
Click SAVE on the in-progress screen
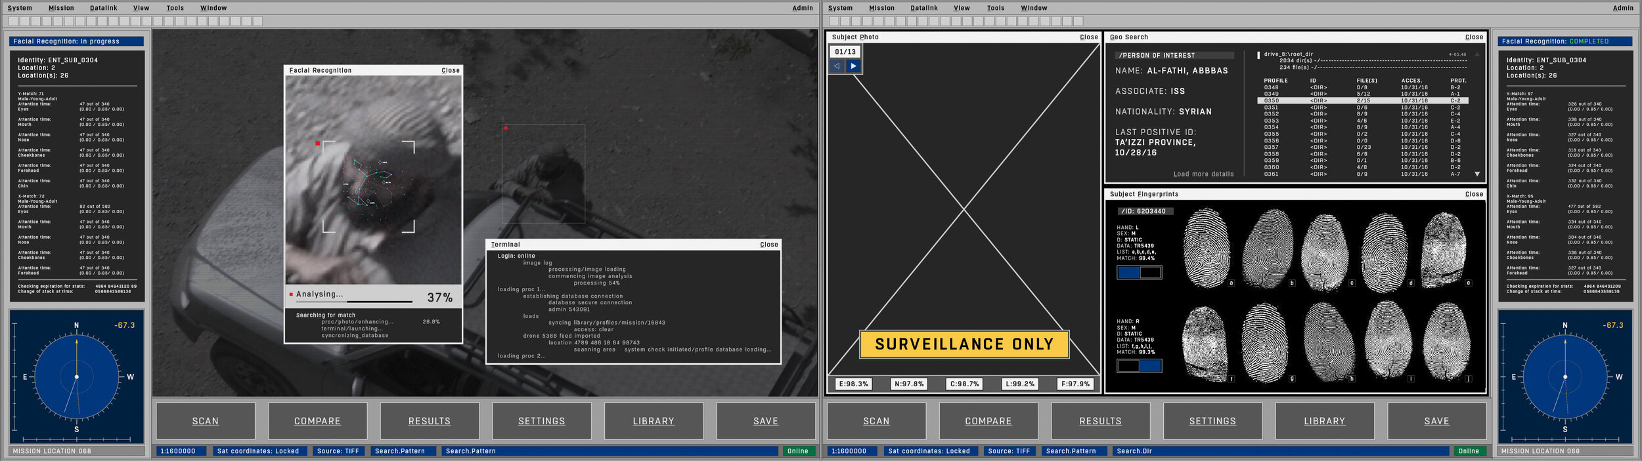766,421
